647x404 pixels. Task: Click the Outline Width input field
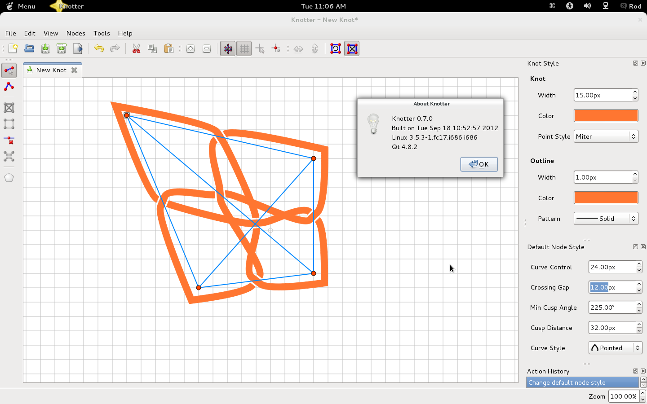click(603, 177)
